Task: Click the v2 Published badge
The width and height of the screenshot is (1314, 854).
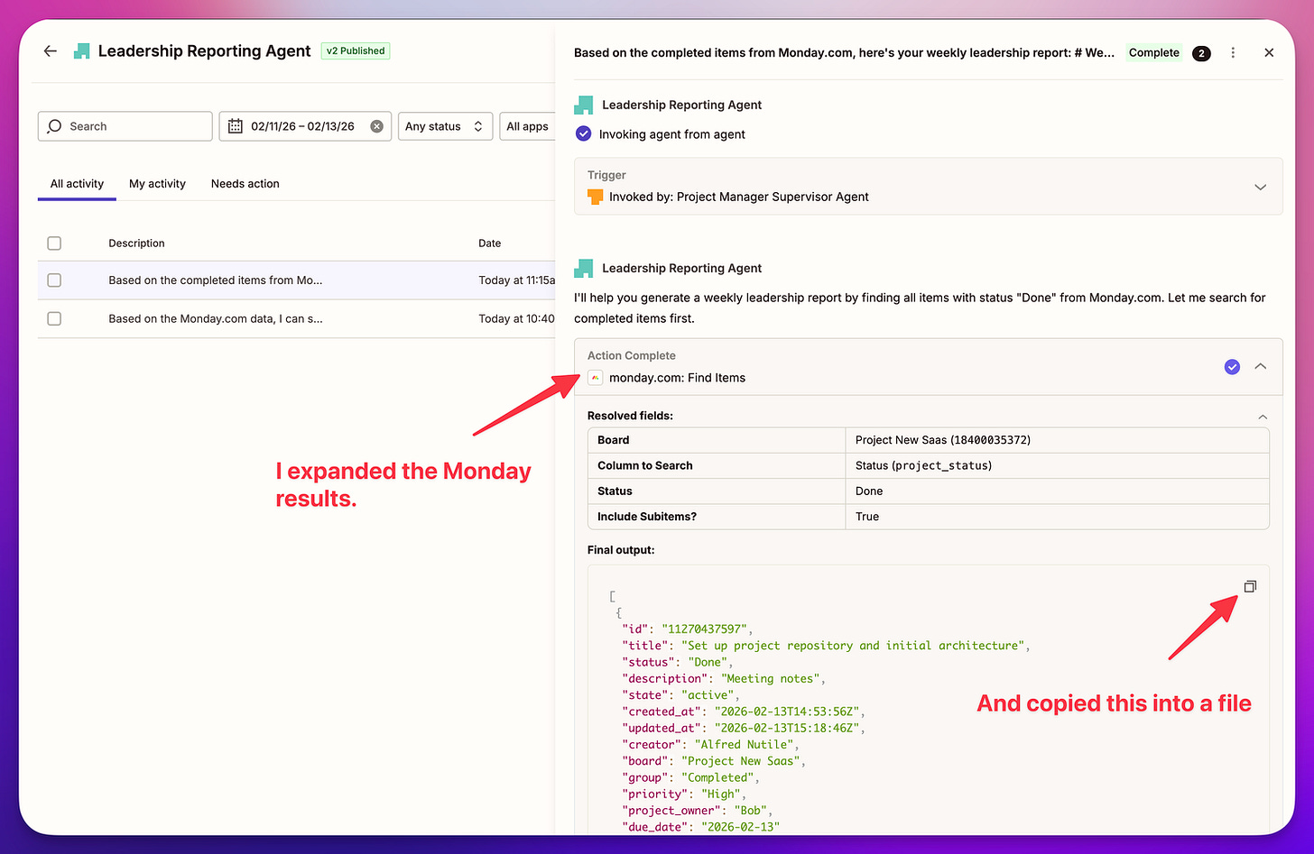Action: [356, 51]
